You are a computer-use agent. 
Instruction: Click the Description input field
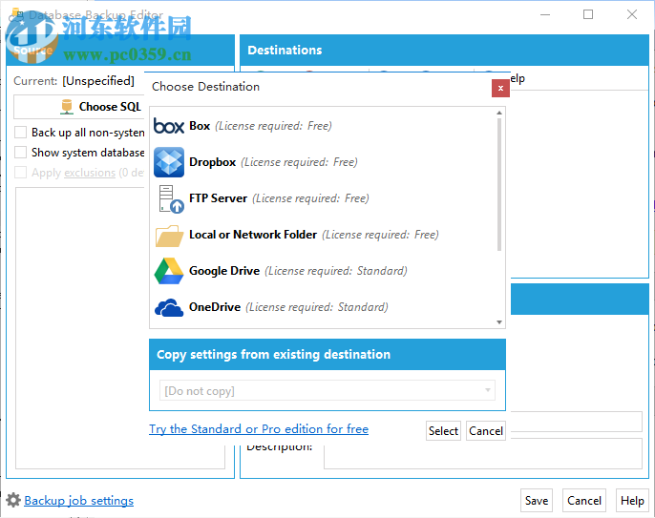pos(483,454)
